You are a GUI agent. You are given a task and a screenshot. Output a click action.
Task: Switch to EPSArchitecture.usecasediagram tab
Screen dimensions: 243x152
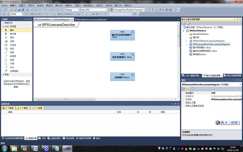(x=91, y=19)
